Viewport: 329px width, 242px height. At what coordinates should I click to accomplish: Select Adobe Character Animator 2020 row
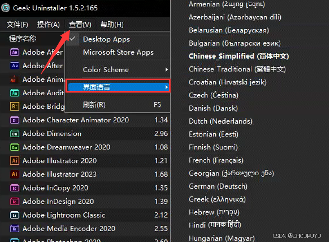coord(85,120)
